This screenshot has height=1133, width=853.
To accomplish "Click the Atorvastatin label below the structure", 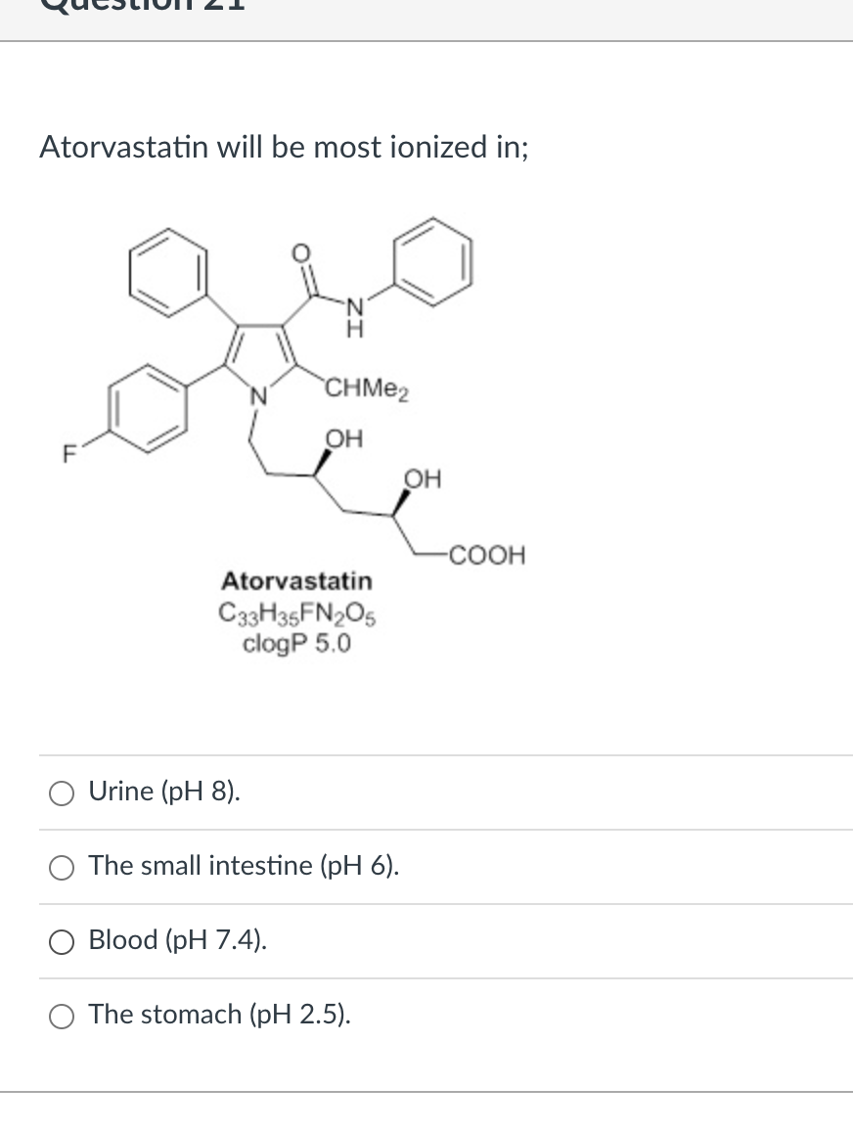I will (x=296, y=580).
